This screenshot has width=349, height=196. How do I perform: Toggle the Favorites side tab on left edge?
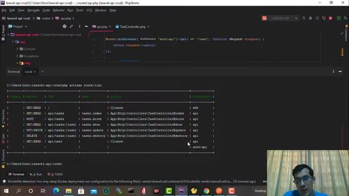point(3,119)
